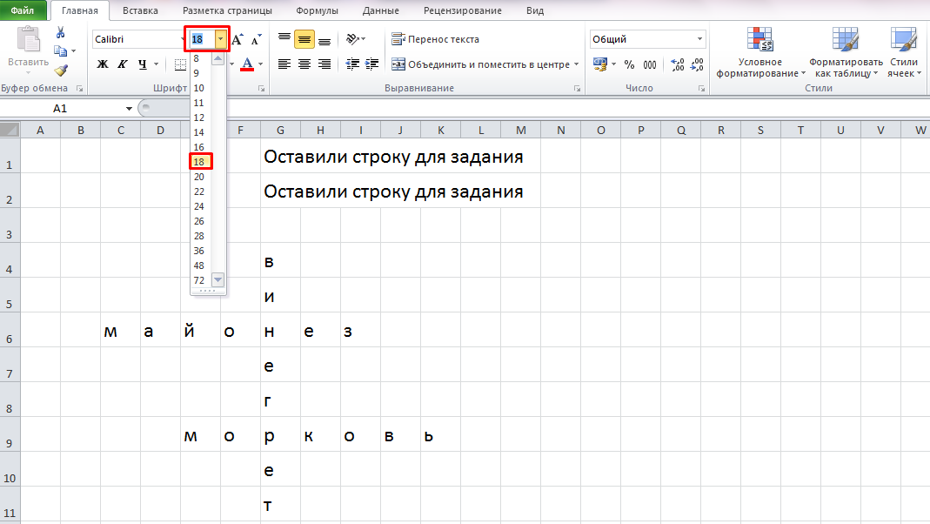Increase font size with large A icon
The height and width of the screenshot is (524, 930).
click(238, 40)
